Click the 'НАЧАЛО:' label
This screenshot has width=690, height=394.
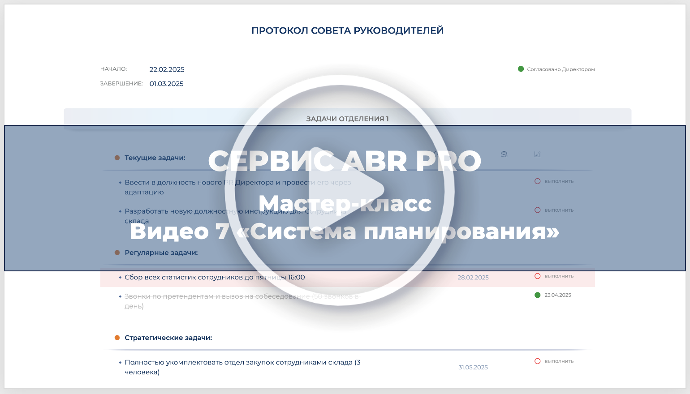click(x=114, y=69)
